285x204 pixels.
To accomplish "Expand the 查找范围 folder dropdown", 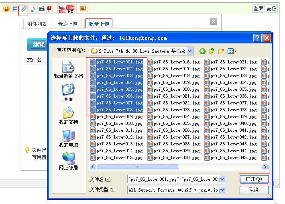I will click(190, 51).
